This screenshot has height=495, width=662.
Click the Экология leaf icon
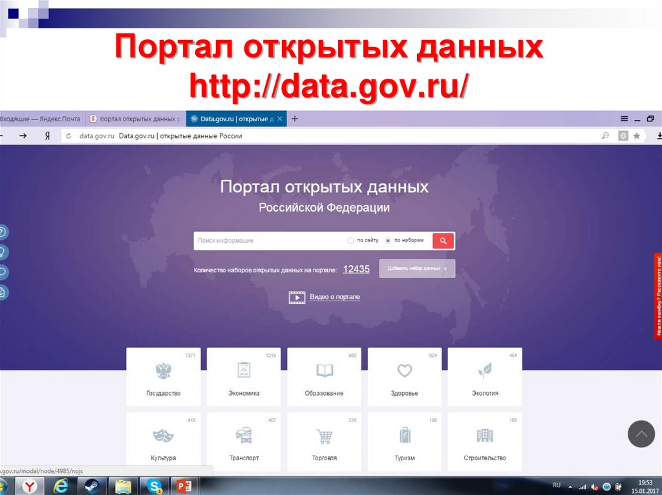click(485, 370)
